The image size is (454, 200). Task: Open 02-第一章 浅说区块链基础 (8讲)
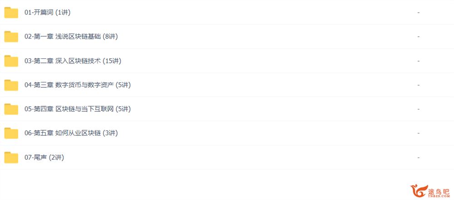[x=71, y=37]
